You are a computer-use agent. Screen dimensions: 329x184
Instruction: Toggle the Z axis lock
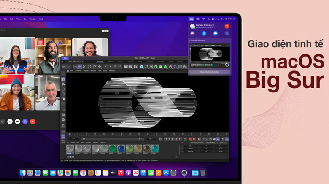click(115, 67)
